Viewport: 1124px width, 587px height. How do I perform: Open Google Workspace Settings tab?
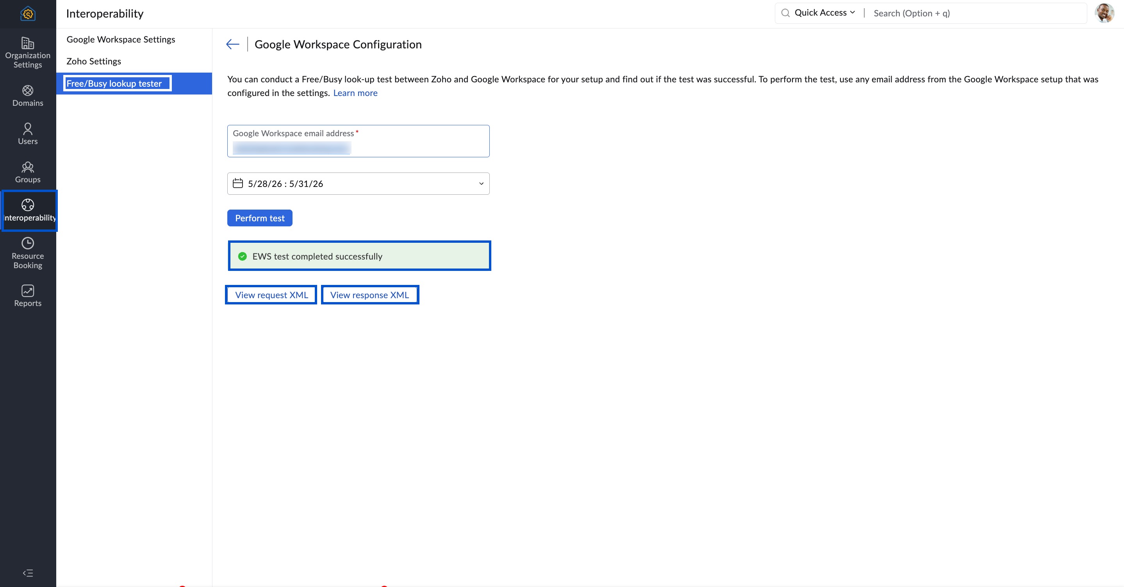point(121,39)
